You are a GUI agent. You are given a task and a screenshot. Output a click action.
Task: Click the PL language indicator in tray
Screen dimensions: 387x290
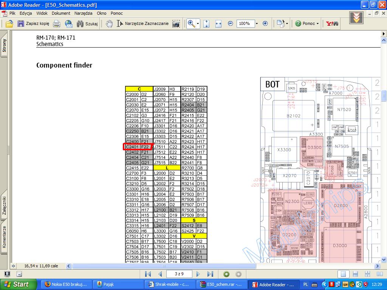click(x=305, y=284)
